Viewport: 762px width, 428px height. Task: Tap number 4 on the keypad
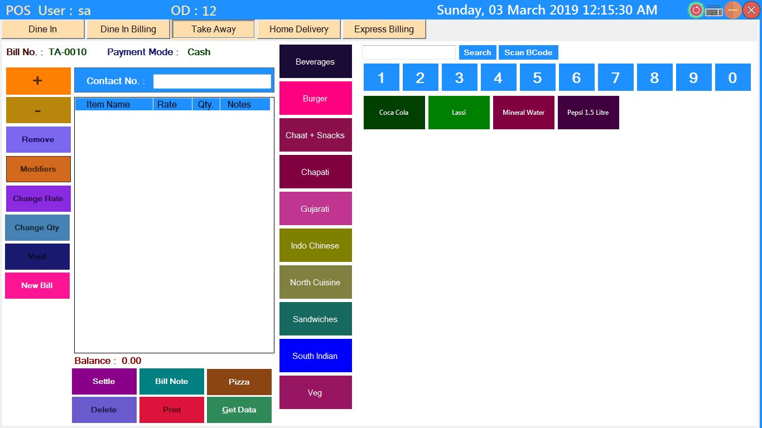point(499,77)
